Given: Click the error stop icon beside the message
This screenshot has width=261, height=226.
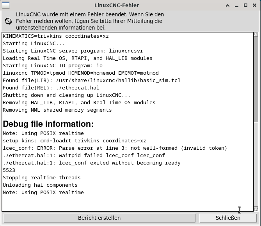Looking at the screenshot, I should click(8, 21).
